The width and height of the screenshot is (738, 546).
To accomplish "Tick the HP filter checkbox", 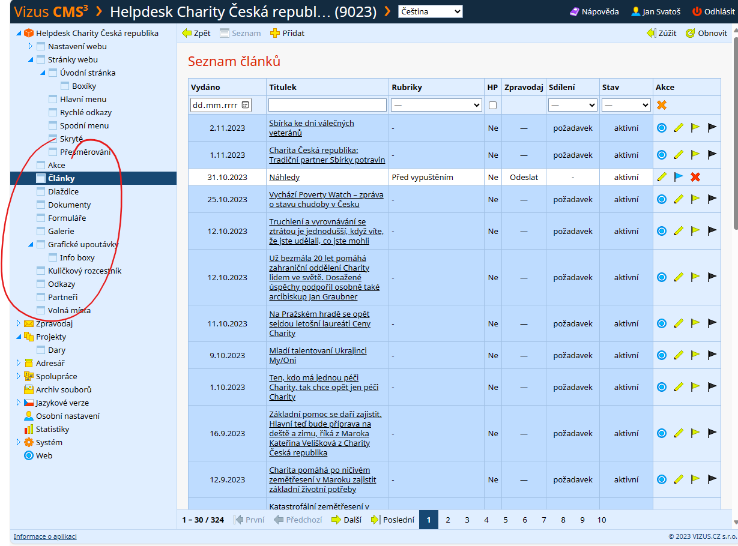I will point(492,105).
